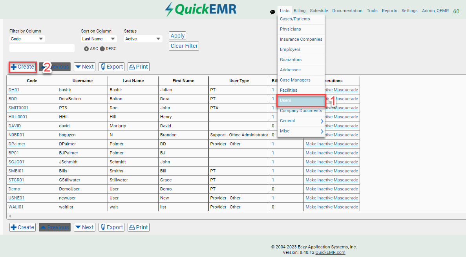Select the DESC sort radio button

pos(102,49)
